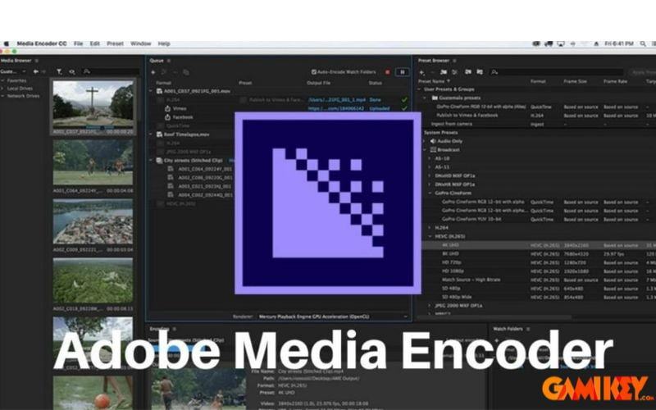Select Publish to Vimeo & Facebook preset
The height and width of the screenshot is (410, 656).
(467, 115)
